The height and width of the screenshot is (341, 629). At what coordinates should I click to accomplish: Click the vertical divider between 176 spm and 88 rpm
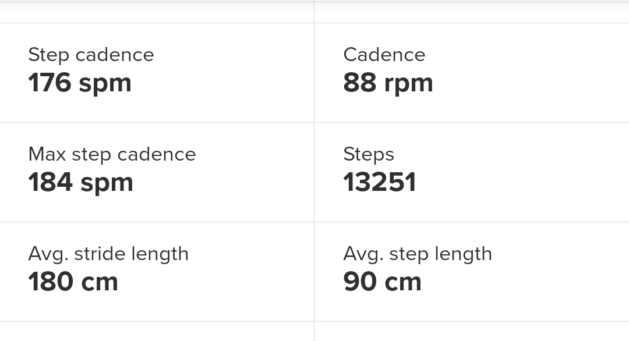click(x=314, y=73)
